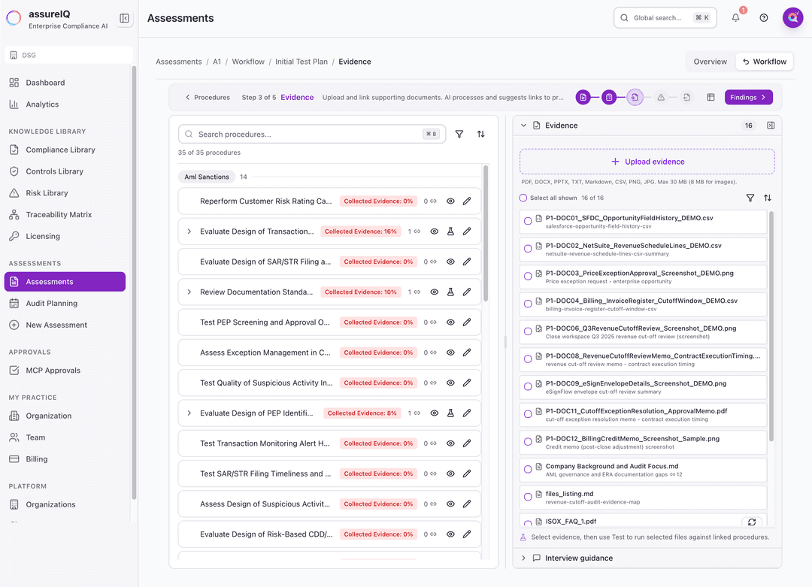The height and width of the screenshot is (587, 812).
Task: Click the Aml Sanctions group chip
Action: 206,177
